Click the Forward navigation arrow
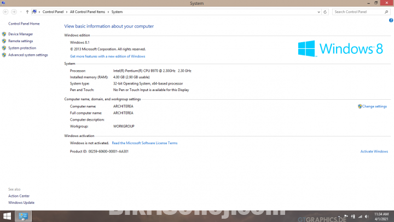This screenshot has height=222, width=394. click(14, 12)
